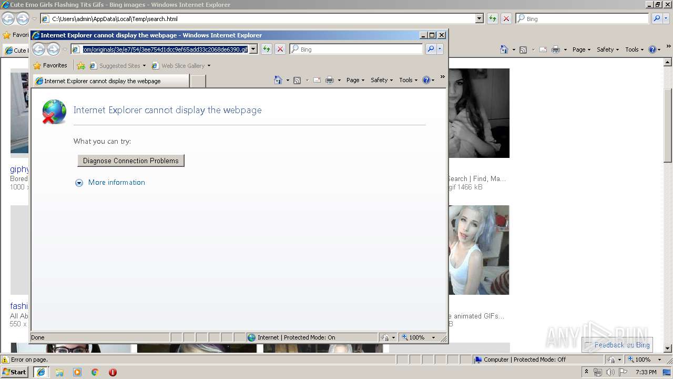Open Windows Media Player from taskbar

[x=77, y=372]
